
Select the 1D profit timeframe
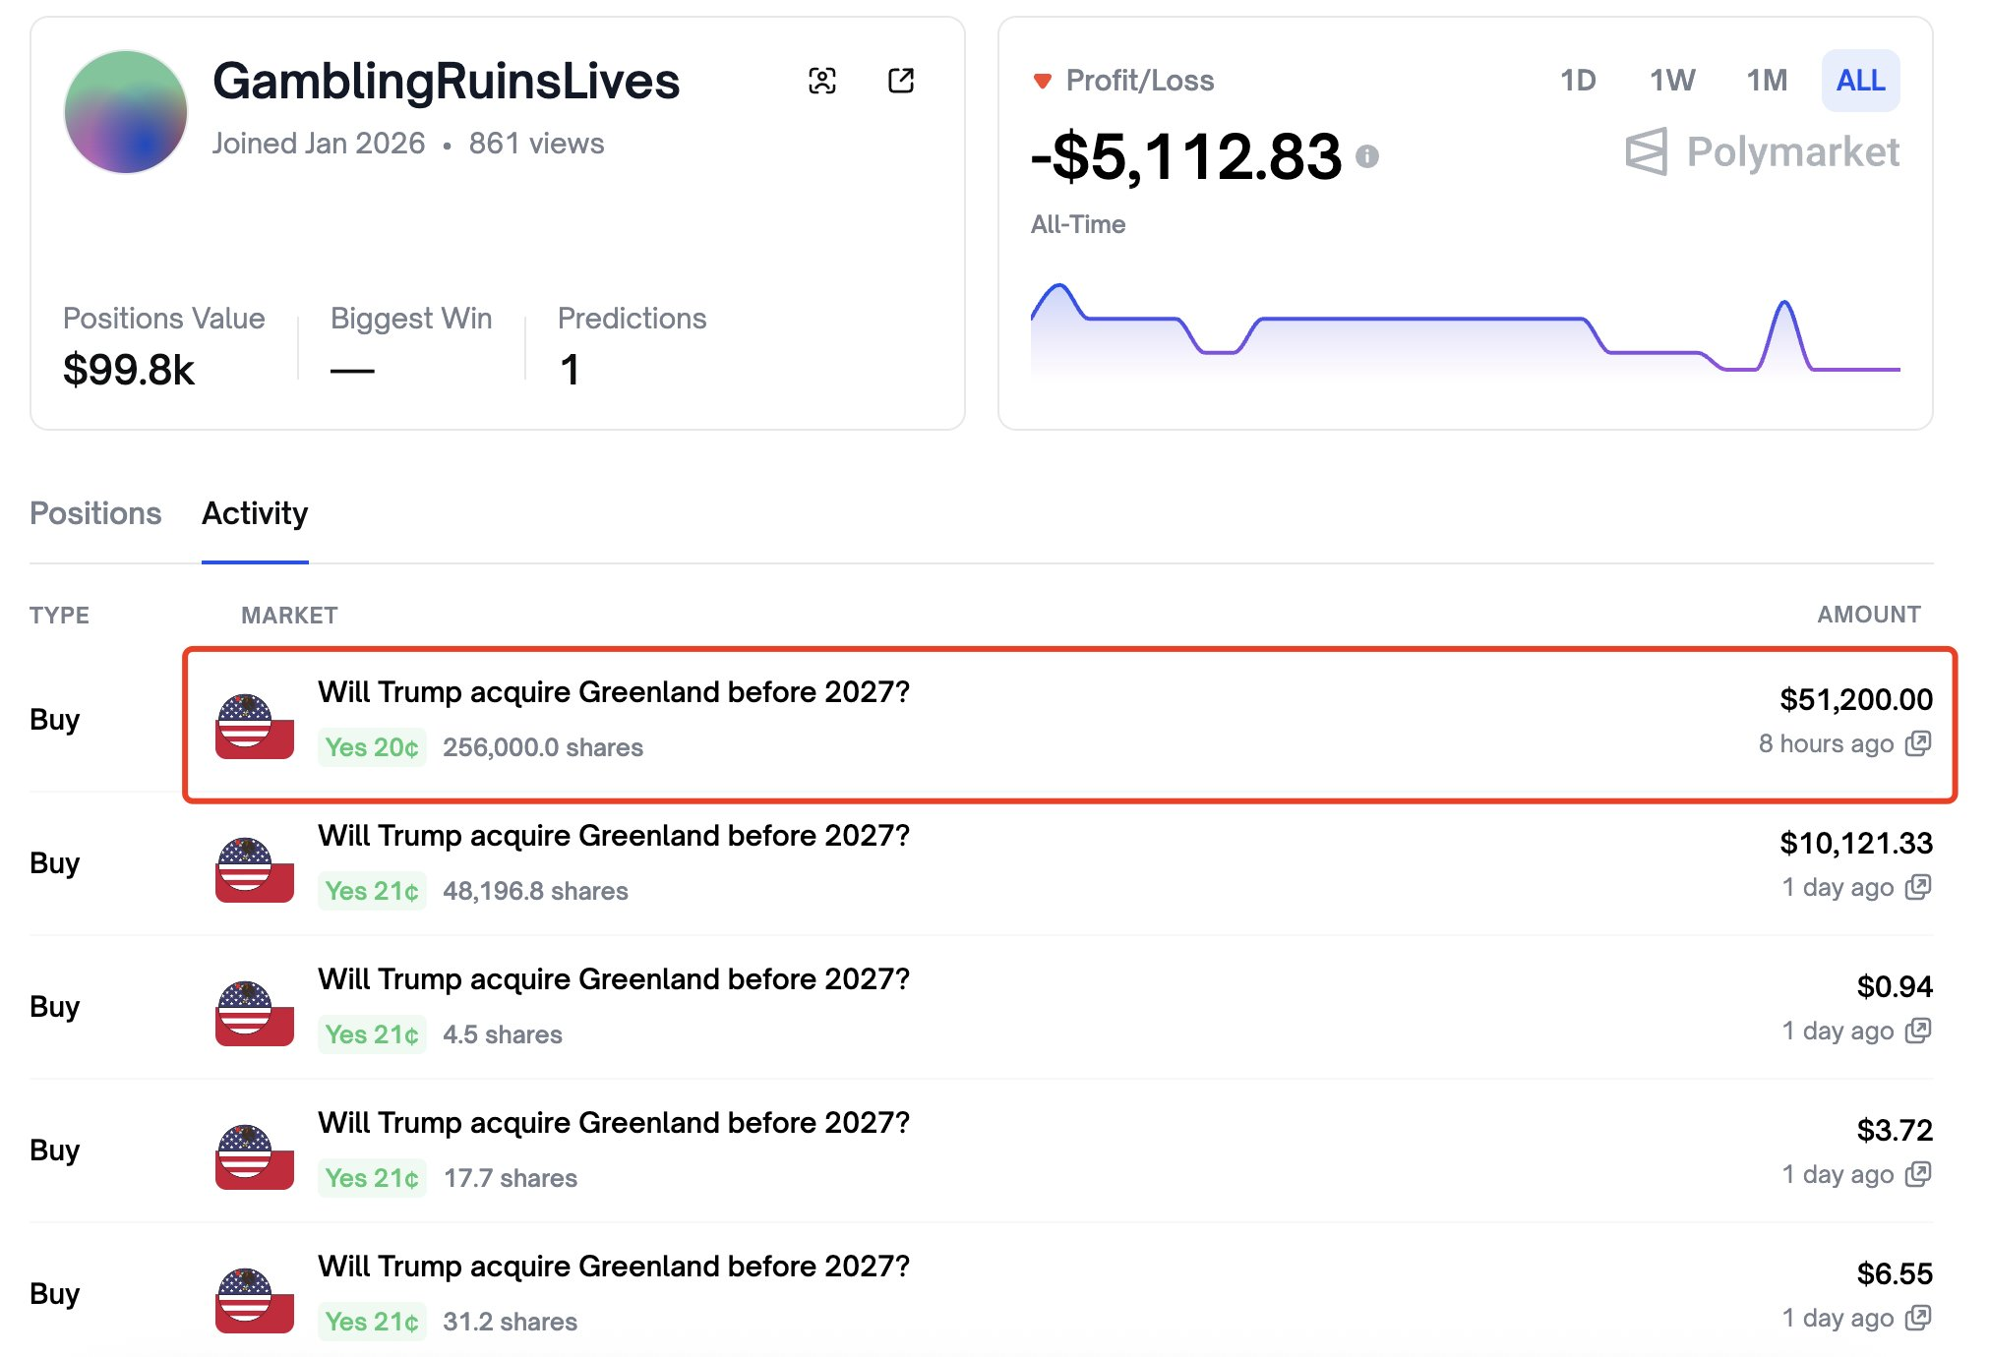click(1578, 81)
